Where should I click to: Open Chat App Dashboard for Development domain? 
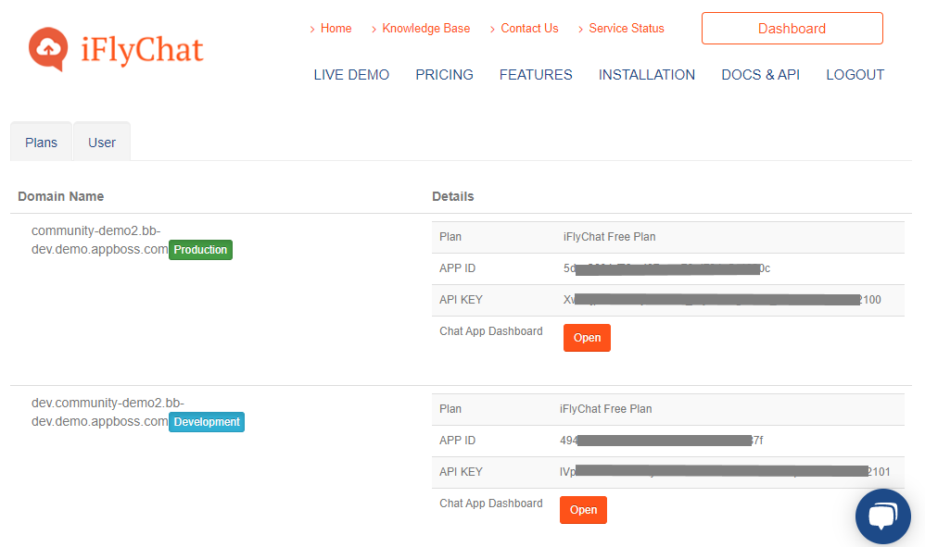pos(583,510)
